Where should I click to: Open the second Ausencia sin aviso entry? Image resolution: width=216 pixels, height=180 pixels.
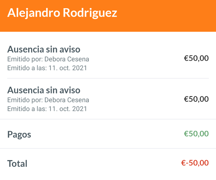coord(44,90)
